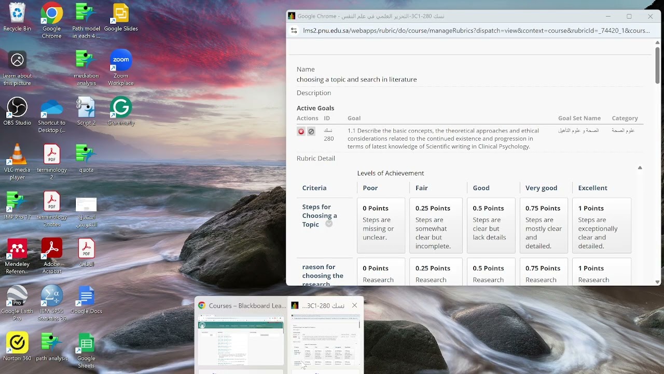Click the 'Poor' level column header
This screenshot has height=374, width=664.
(x=370, y=188)
